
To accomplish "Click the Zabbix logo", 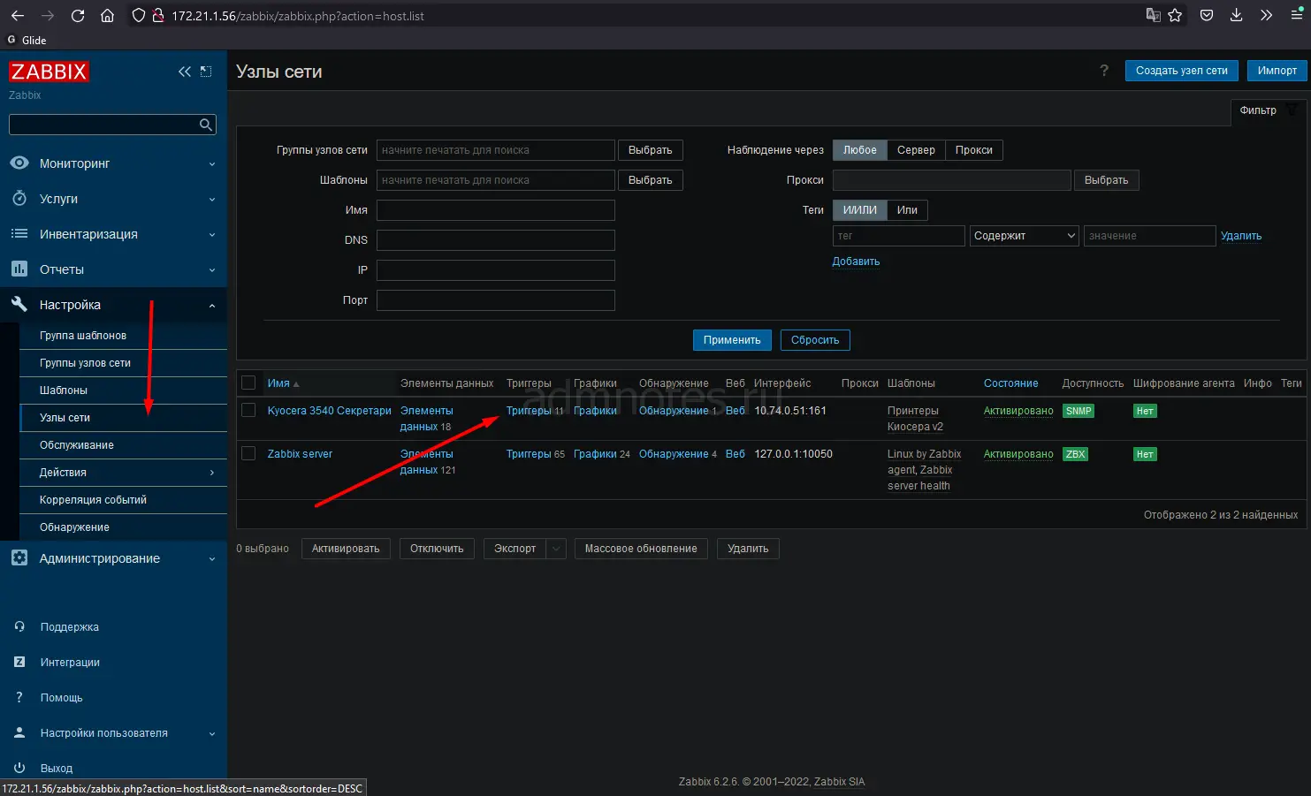I will coord(49,72).
